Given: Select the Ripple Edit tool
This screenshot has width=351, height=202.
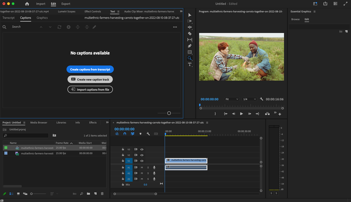Looking at the screenshot, I should point(190,27).
